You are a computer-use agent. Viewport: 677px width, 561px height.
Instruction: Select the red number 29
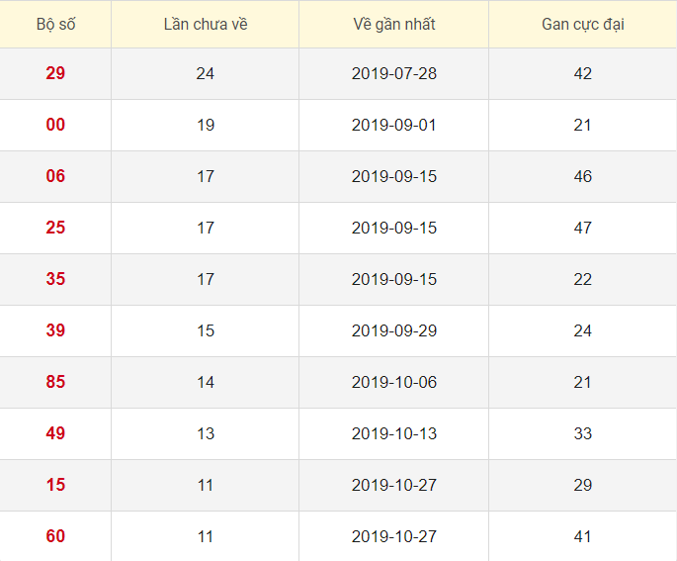[55, 73]
